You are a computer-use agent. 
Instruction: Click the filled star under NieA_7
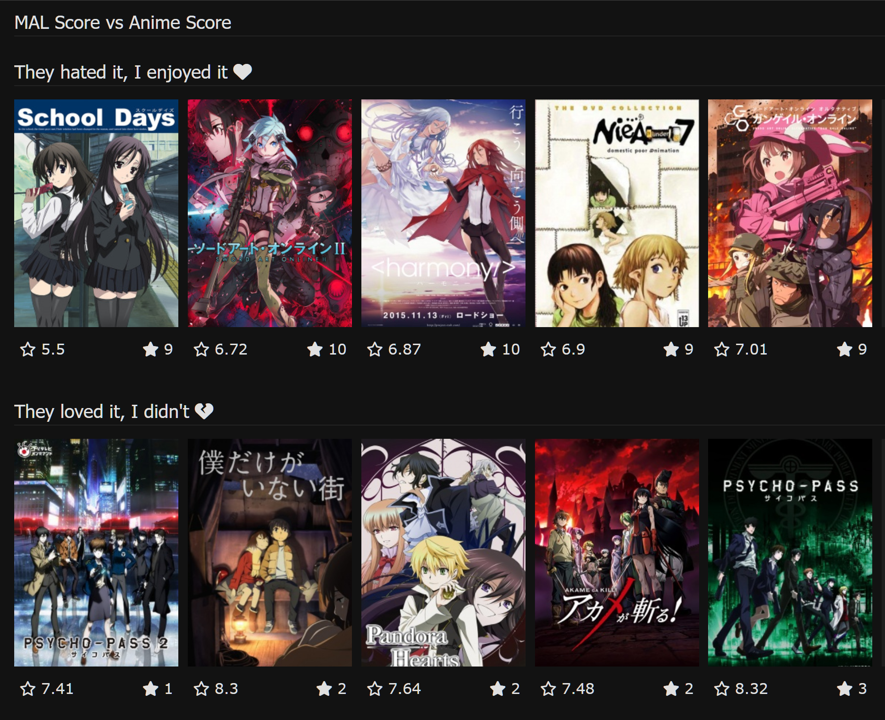point(671,349)
